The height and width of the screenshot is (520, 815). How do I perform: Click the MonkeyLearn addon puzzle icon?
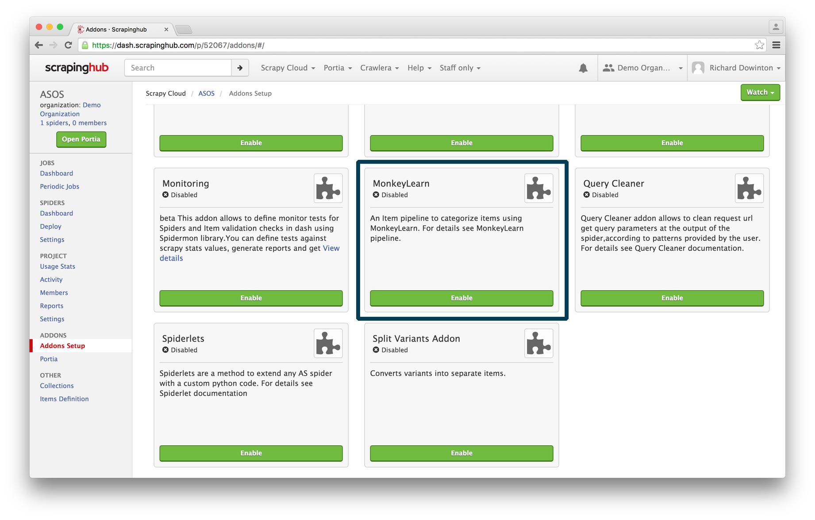[x=539, y=188]
